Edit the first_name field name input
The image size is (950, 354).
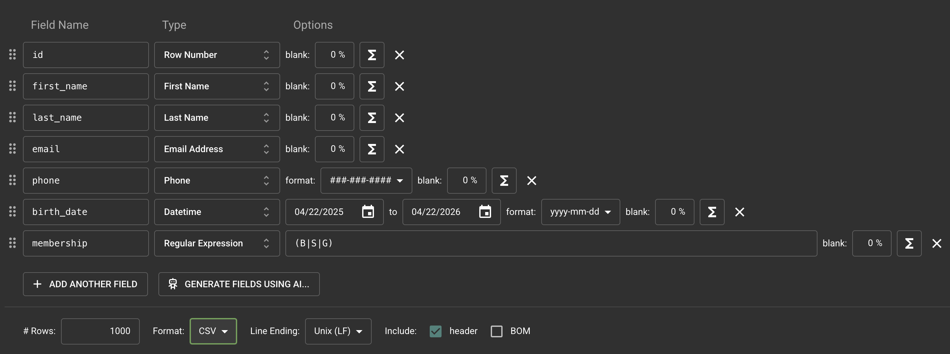(x=86, y=86)
